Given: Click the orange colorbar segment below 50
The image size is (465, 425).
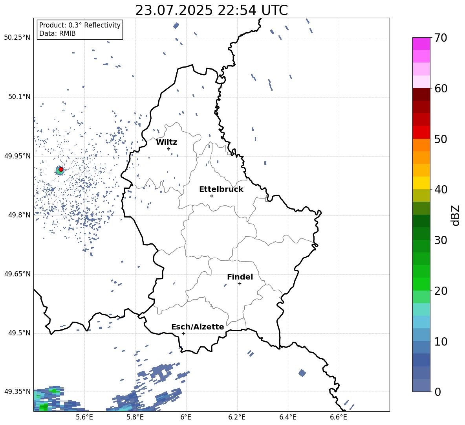Looking at the screenshot, I should (421, 145).
